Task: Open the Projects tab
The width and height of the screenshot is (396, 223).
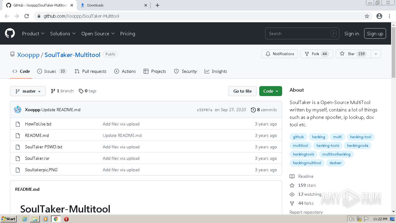Action: click(155, 71)
